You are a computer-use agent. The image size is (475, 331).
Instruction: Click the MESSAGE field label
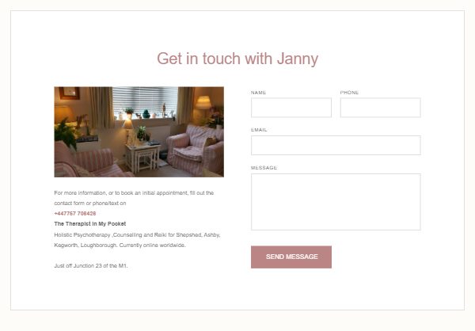(264, 168)
